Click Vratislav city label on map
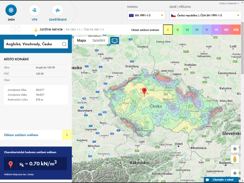244x183 pixels. 190,65
